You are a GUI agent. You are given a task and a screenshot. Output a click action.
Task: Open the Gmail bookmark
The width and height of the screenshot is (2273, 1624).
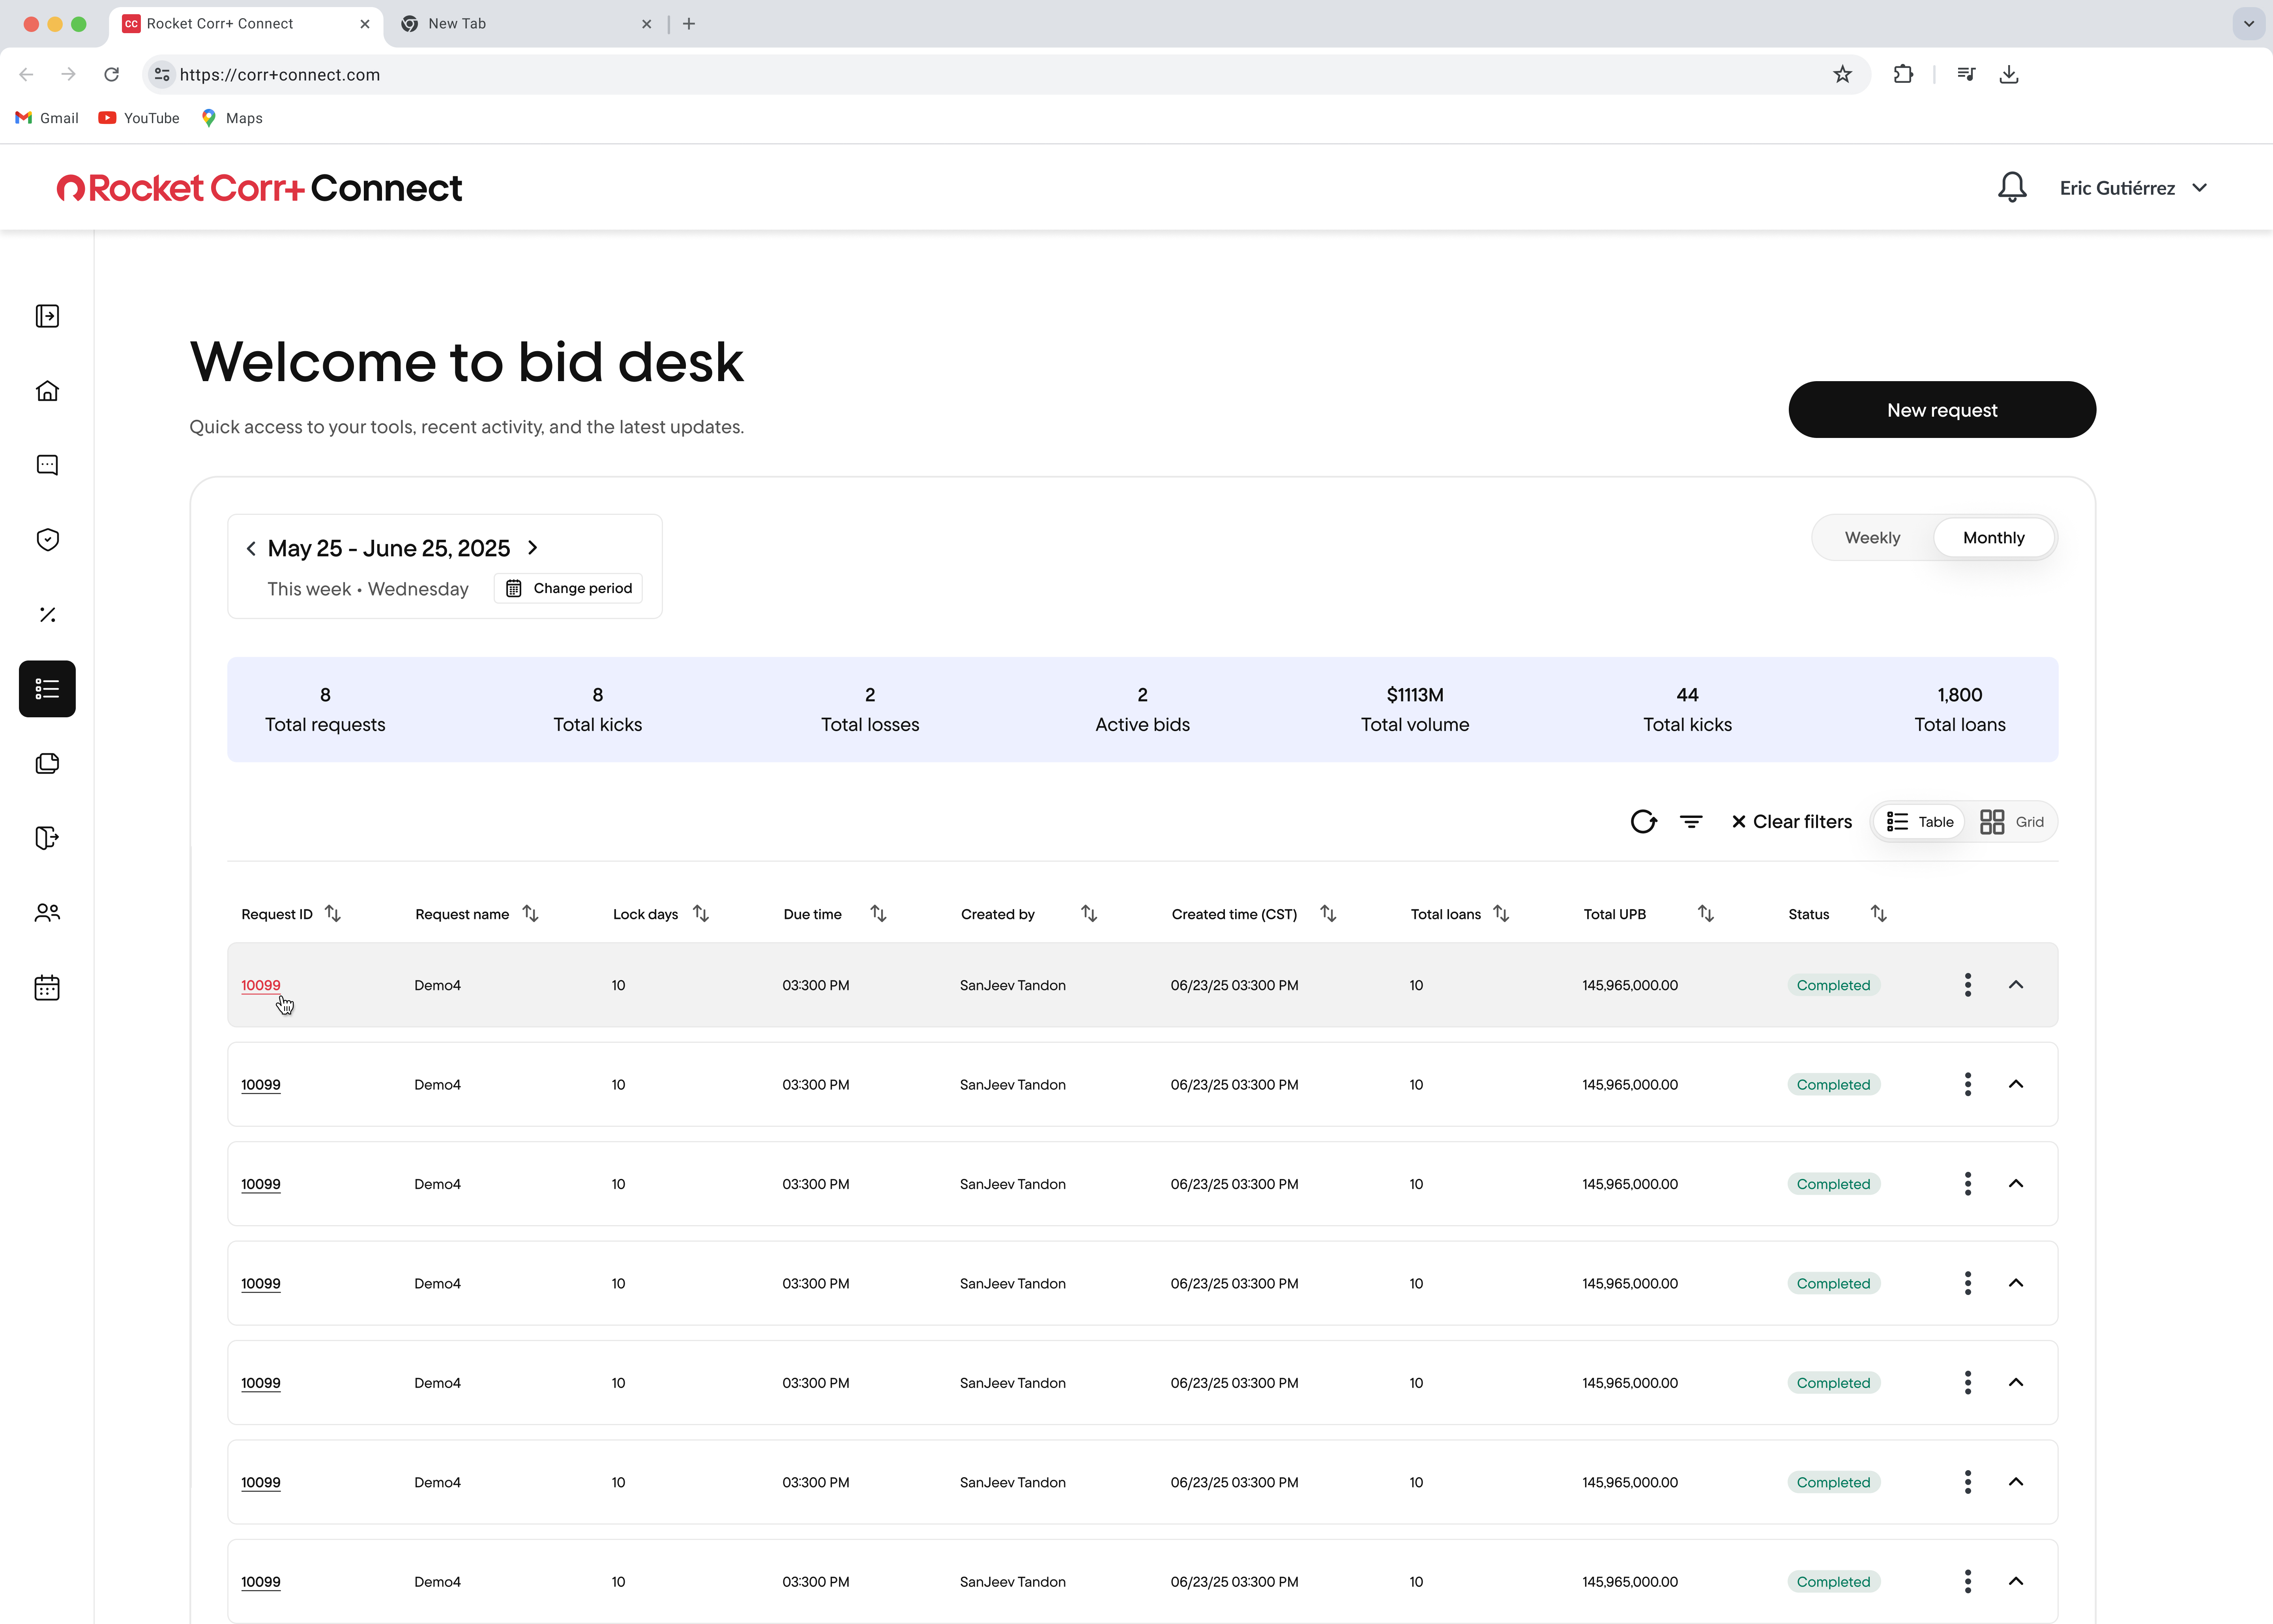point(47,118)
